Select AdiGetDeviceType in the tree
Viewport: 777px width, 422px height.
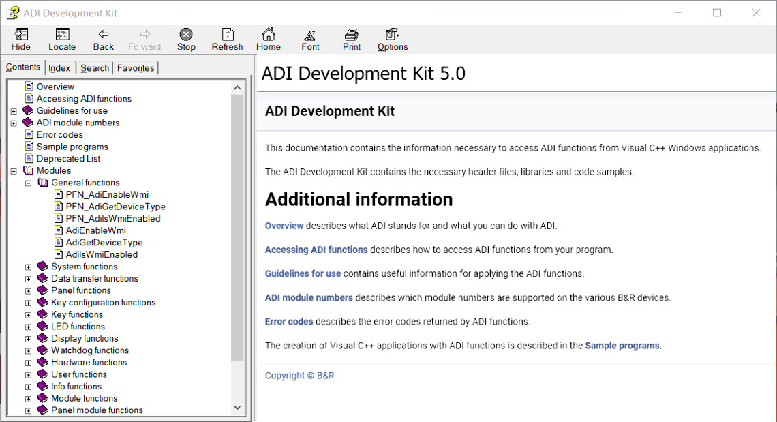[x=104, y=243]
